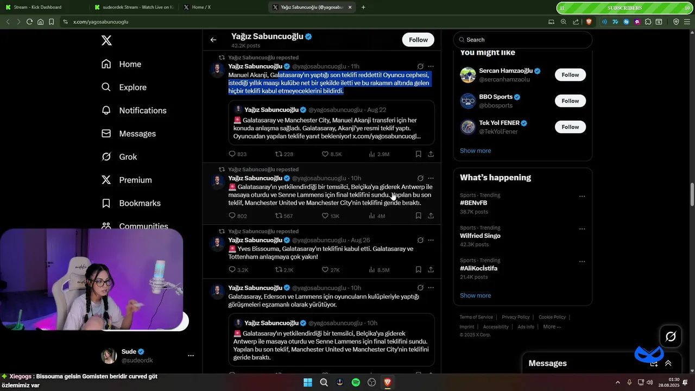The height and width of the screenshot is (391, 695).
Task: Follow Tek Yol FENER
Action: [570, 127]
